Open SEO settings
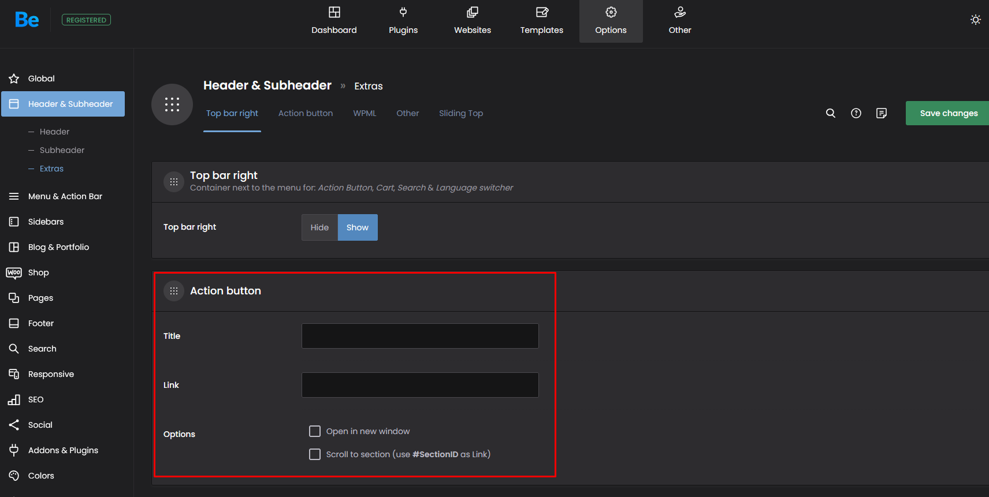This screenshot has height=497, width=989. pos(63,399)
